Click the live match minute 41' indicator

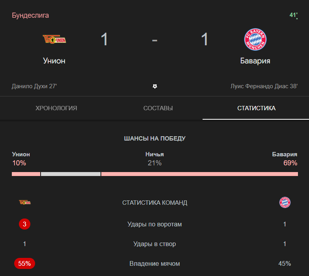pyautogui.click(x=294, y=15)
